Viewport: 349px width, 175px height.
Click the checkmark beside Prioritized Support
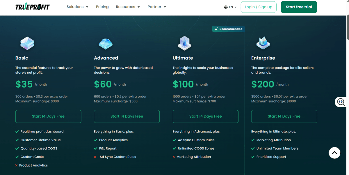pos(253,157)
